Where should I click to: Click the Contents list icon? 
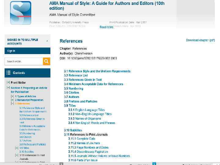[x=9, y=73]
